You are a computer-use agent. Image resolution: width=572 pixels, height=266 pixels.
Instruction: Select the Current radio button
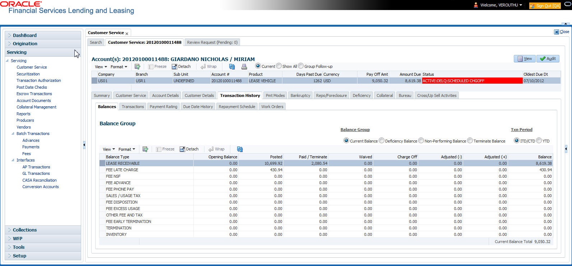pos(258,66)
